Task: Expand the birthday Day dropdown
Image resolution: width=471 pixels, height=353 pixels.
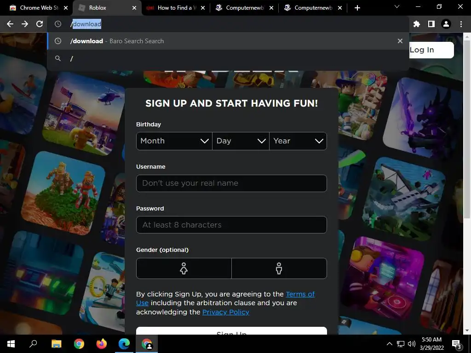Action: click(241, 141)
